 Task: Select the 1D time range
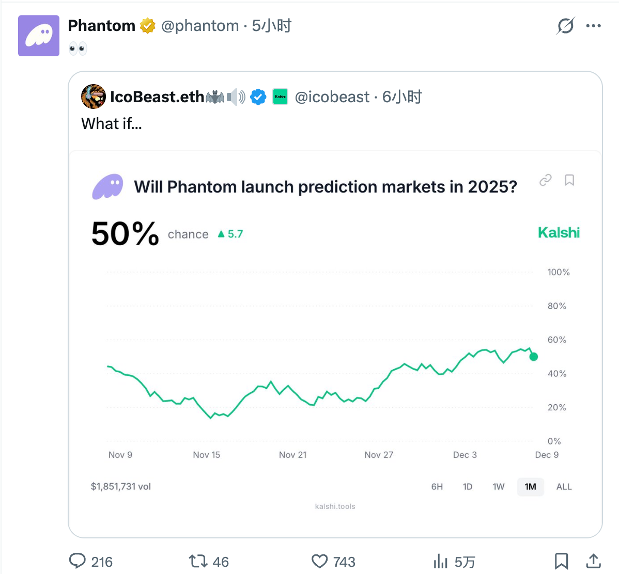click(468, 487)
